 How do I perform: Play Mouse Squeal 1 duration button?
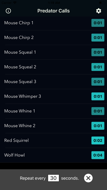(98, 52)
